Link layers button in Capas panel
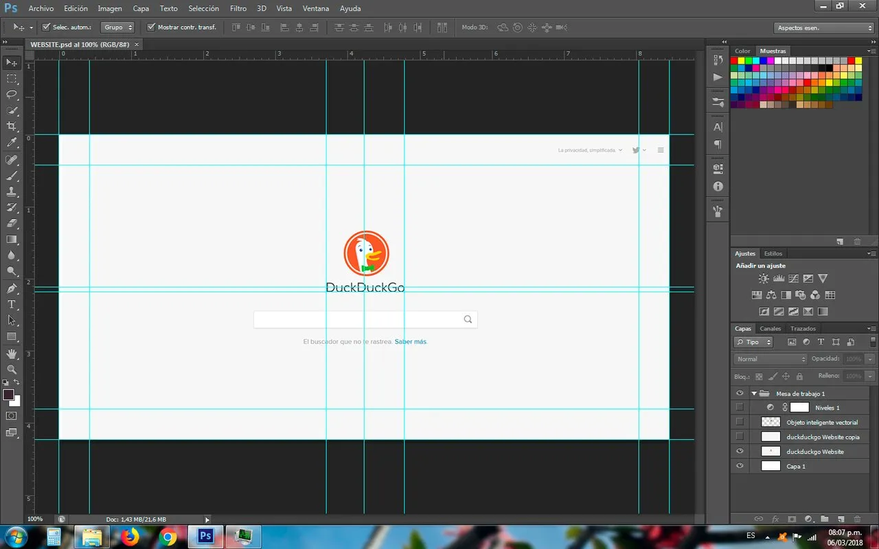Screen dimensions: 879x549 pyautogui.click(x=759, y=519)
